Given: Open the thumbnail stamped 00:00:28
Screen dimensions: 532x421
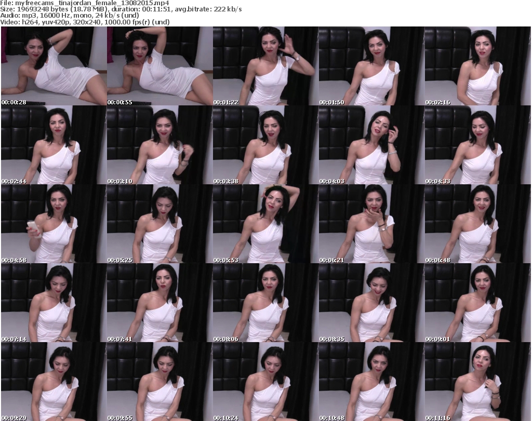Looking at the screenshot, I should 54,66.
